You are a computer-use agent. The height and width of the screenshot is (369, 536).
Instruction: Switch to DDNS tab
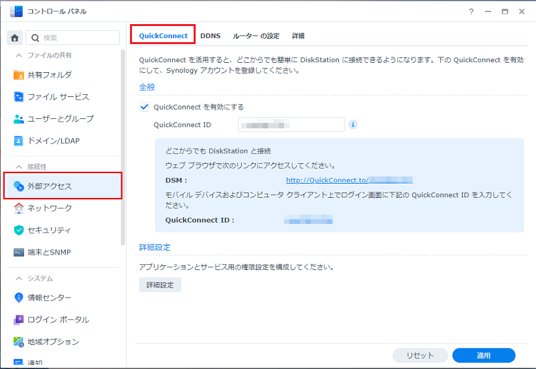pos(210,36)
